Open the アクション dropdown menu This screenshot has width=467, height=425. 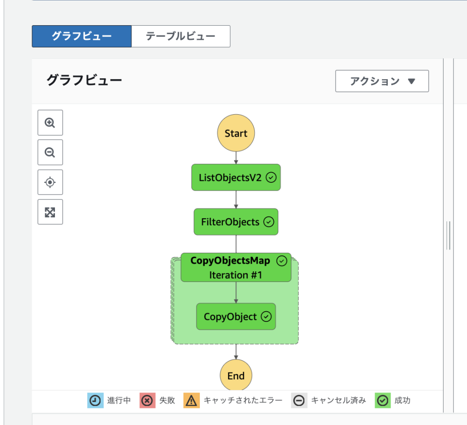[382, 81]
